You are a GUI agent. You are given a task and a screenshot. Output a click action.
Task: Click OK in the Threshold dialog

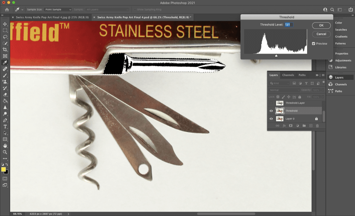click(x=321, y=25)
